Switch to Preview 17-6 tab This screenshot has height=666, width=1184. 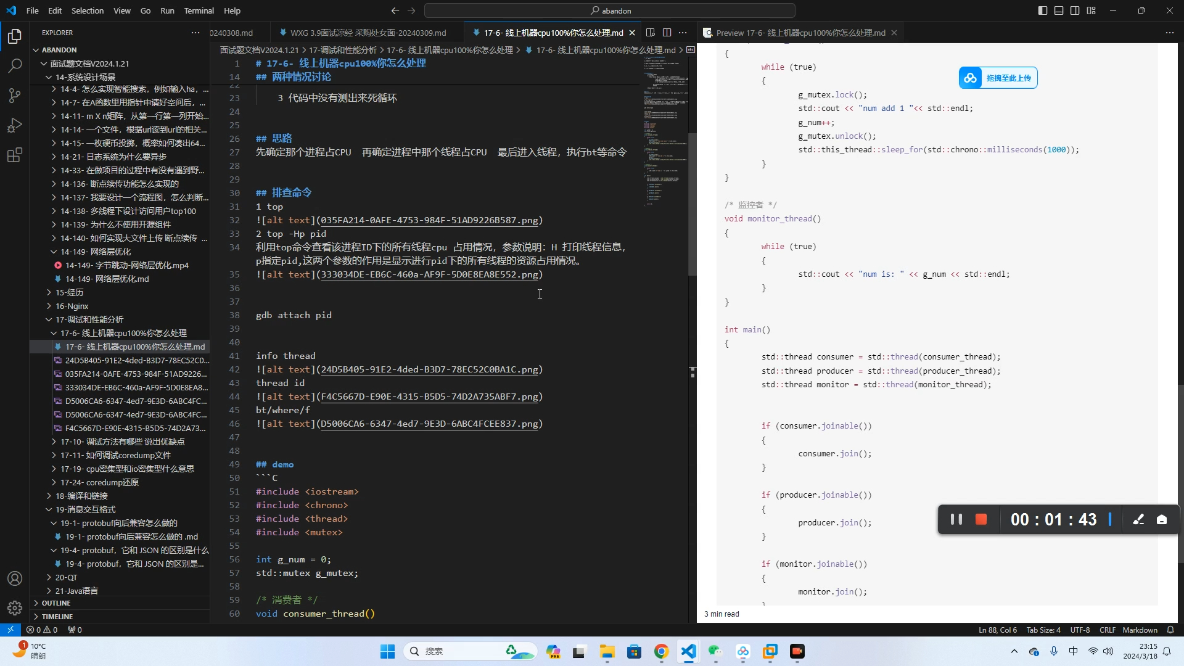800,33
